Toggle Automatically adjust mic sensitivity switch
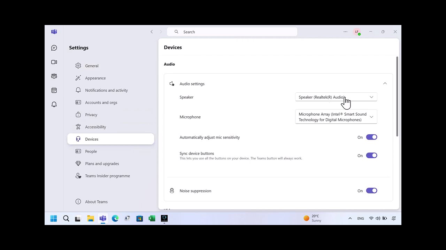The height and width of the screenshot is (250, 446). [x=371, y=137]
